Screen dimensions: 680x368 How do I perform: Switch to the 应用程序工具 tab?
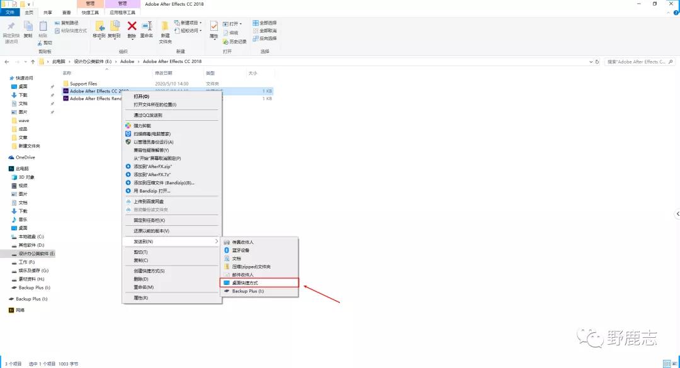pos(122,13)
